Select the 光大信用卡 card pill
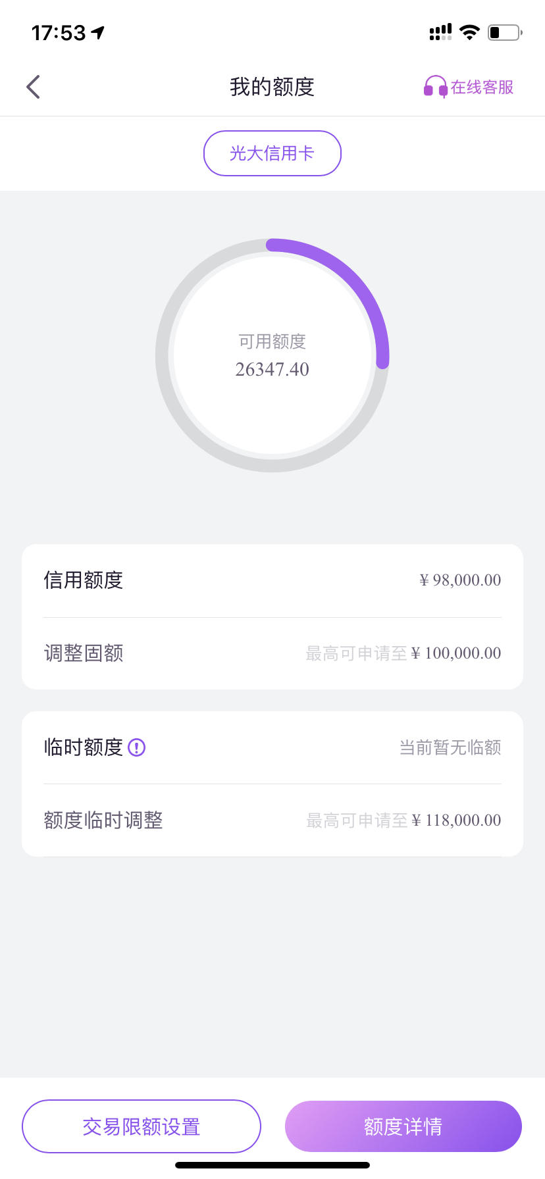 pyautogui.click(x=272, y=153)
